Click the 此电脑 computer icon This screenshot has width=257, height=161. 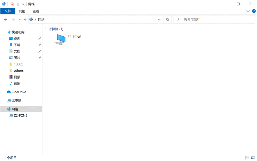(x=9, y=100)
